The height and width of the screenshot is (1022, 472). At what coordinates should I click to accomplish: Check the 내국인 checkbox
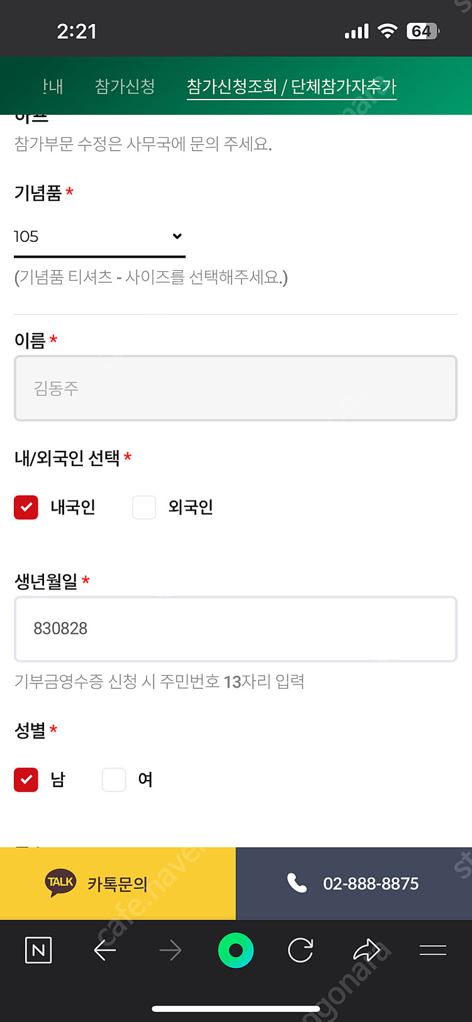coord(26,508)
